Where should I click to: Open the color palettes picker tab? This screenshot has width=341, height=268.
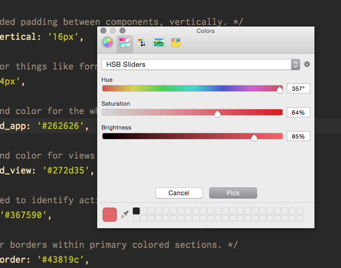pos(142,42)
